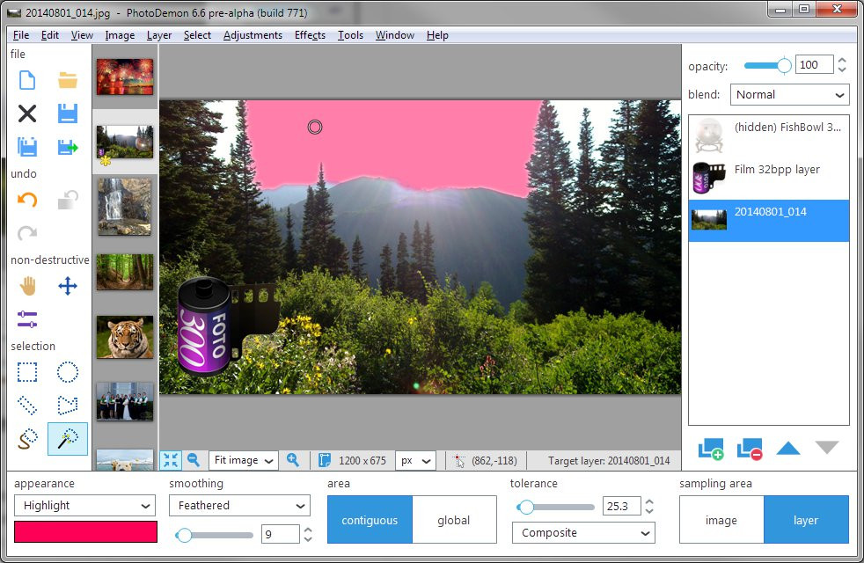Decrease feather radius with down stepper arrow

pos(308,538)
